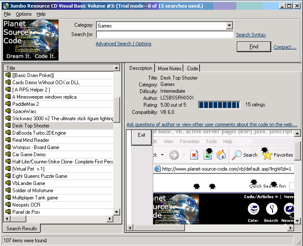Viewport: 303px width, 246px height.
Task: Click the icon beside Half-Life/Counter-Strike Clone
Action: 8,161
